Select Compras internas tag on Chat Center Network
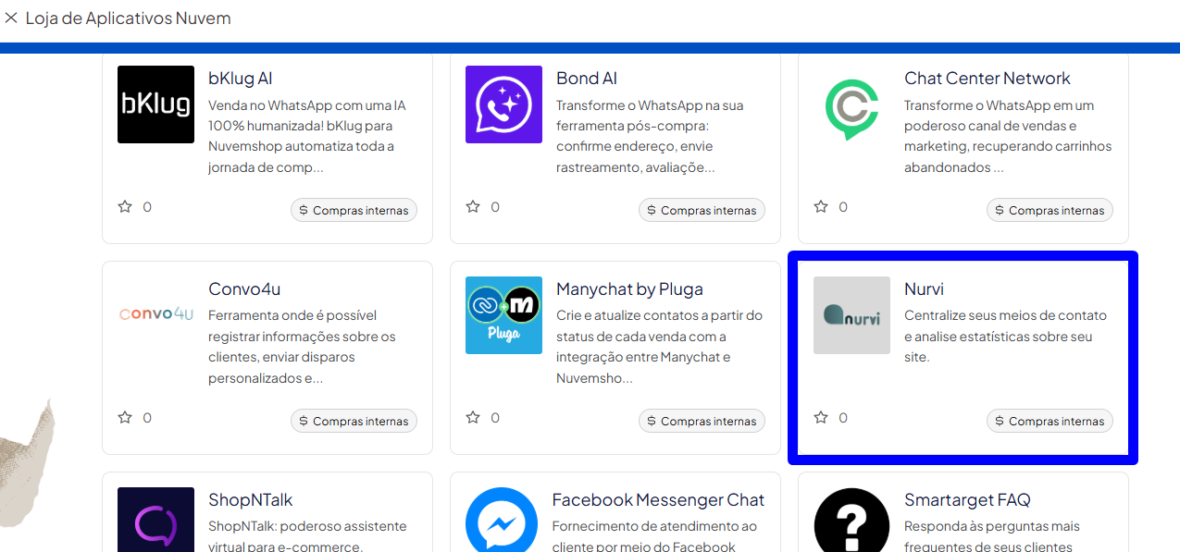1180x552 pixels. click(1050, 211)
